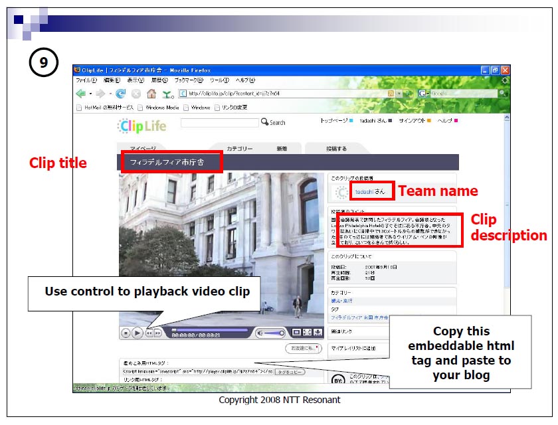Go back with the green Back arrow

81,94
